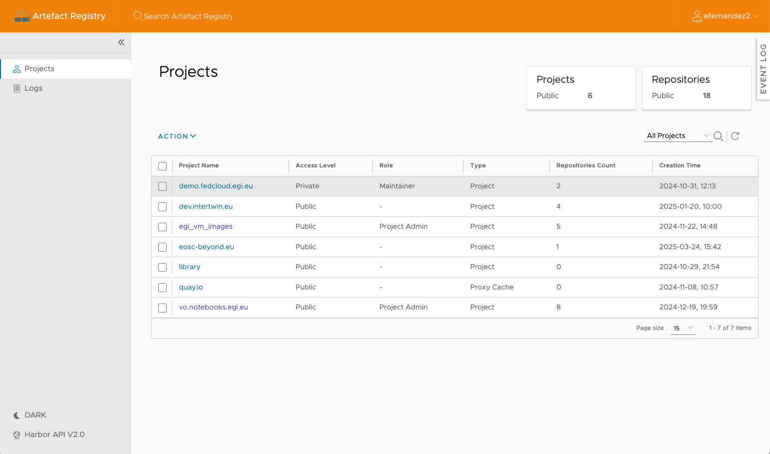770x454 pixels.
Task: Check the dev.intertwin.eu row checkbox
Action: click(163, 207)
